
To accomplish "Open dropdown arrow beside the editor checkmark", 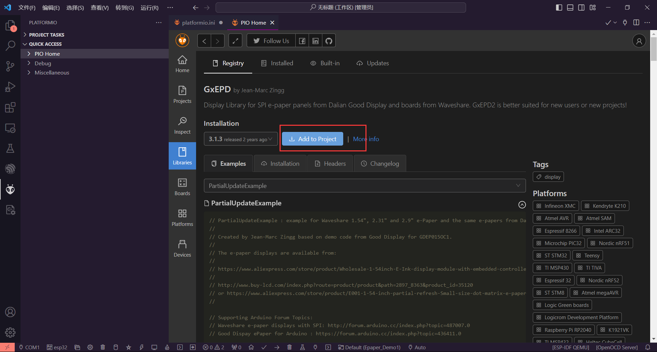I will pyautogui.click(x=615, y=23).
